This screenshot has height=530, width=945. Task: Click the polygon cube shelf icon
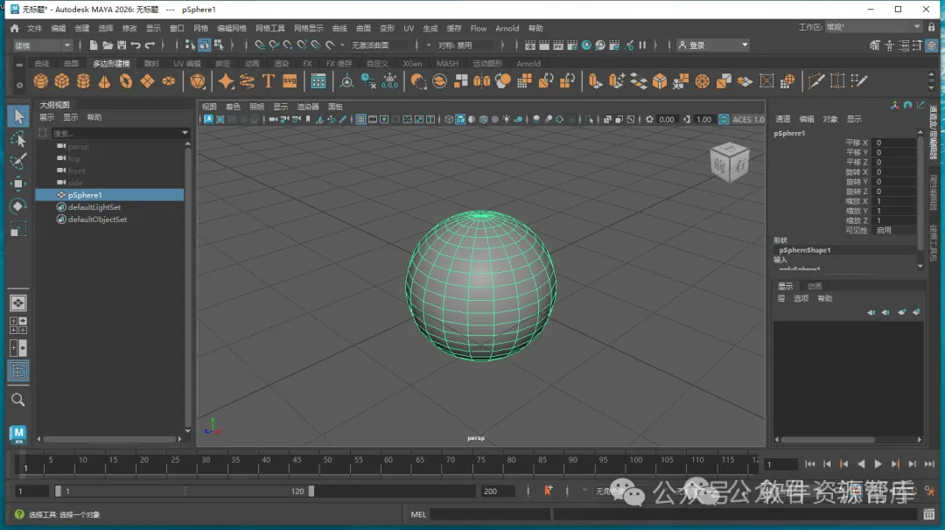(61, 81)
